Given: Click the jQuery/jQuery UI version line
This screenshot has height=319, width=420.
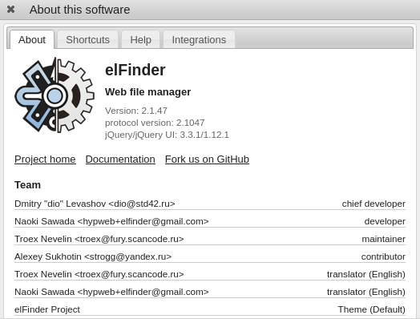Looking at the screenshot, I should (167, 135).
